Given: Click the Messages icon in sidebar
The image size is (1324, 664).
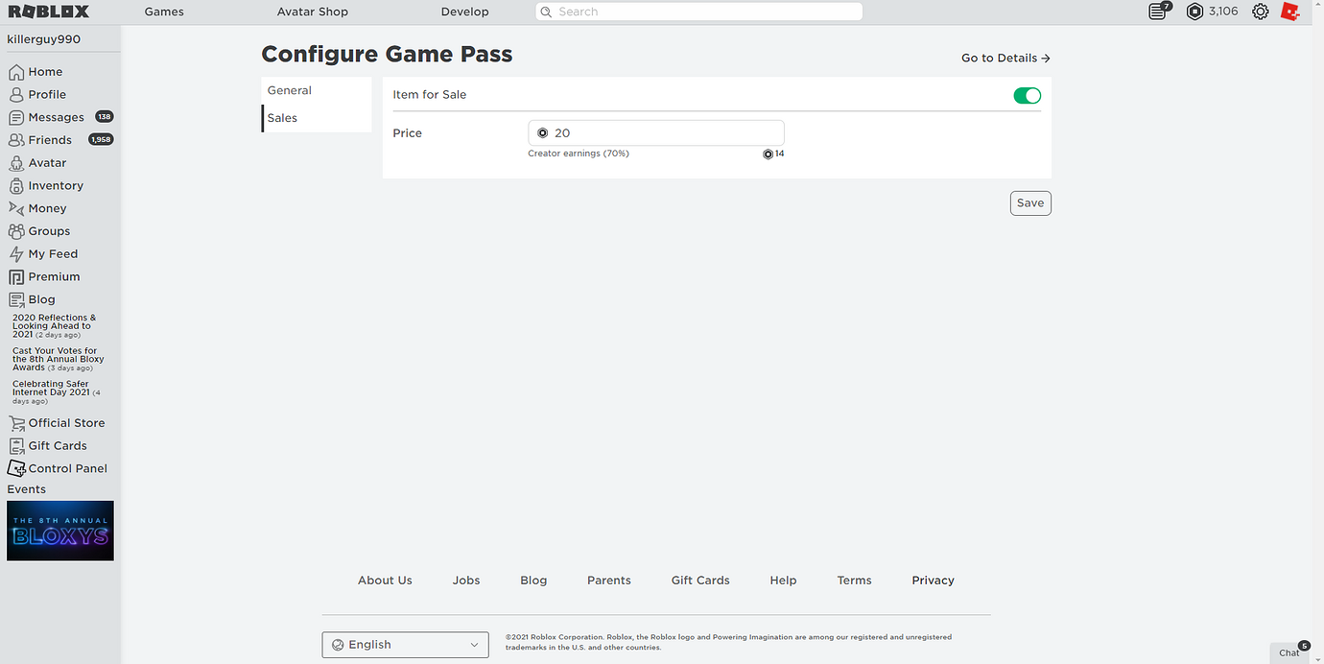Looking at the screenshot, I should click(16, 117).
